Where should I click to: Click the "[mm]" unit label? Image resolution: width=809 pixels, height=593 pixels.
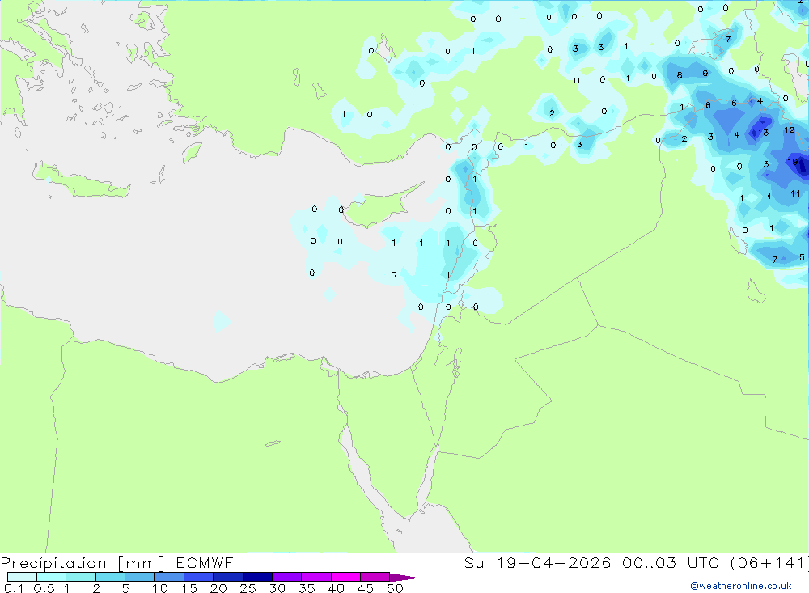point(141,563)
